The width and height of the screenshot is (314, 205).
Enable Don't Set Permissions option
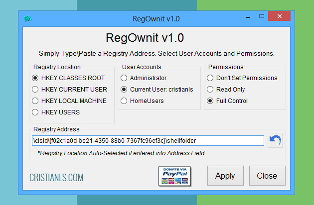pos(210,78)
